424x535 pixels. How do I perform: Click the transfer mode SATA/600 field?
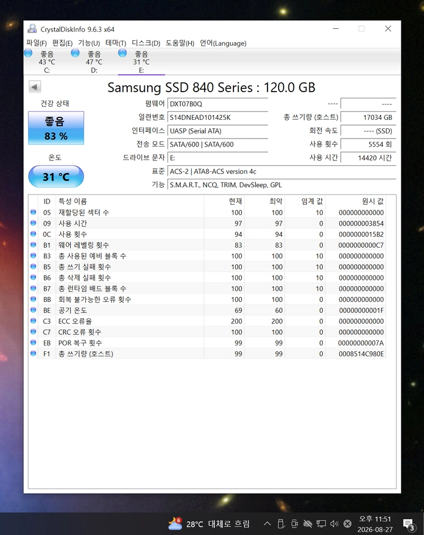(218, 144)
